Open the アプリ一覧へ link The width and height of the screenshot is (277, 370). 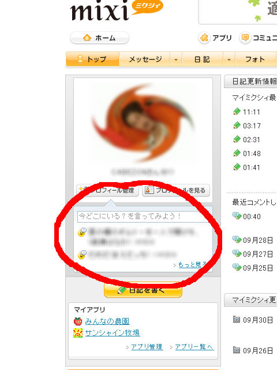pos(194,347)
